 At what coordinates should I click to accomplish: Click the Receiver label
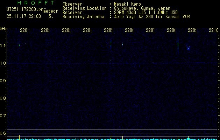pos(72,13)
